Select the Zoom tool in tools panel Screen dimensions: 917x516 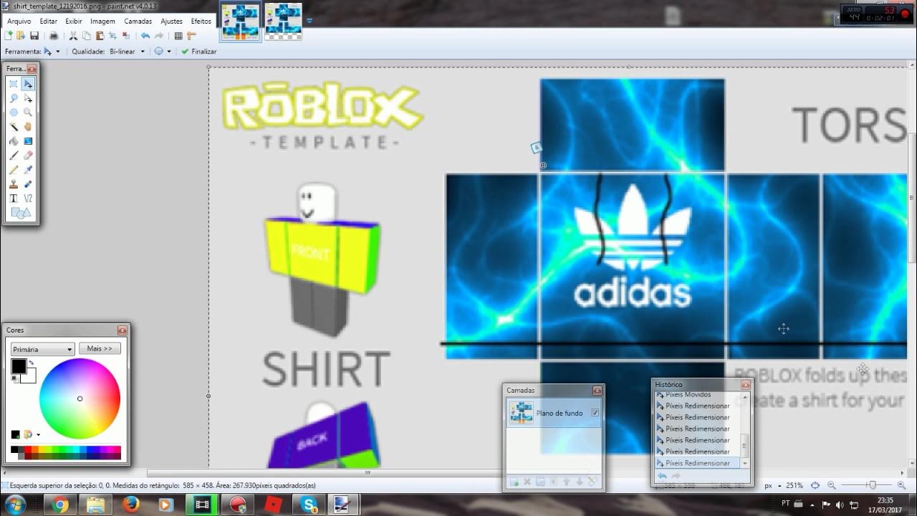click(x=28, y=113)
